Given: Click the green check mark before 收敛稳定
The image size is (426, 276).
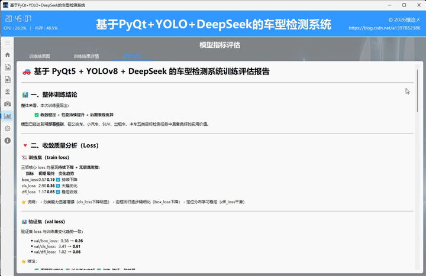Looking at the screenshot, I should tap(37, 115).
